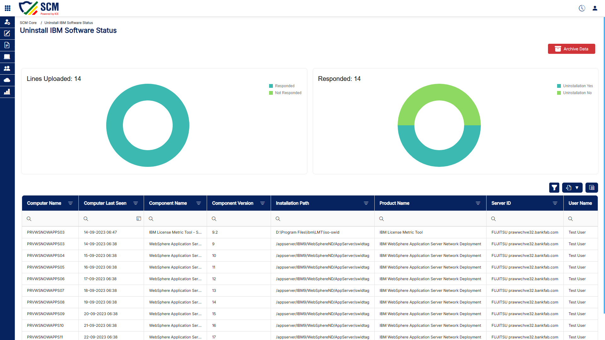Select the PRVWSNOWAPPS07 computer name cell

click(x=50, y=291)
